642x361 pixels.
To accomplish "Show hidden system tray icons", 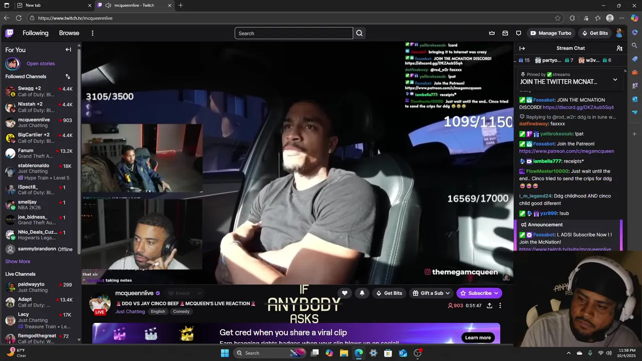I will pos(568,353).
